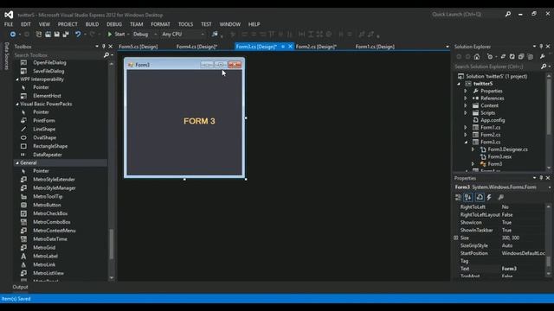
Task: Click the Search Toolbox input field
Action: 58,55
